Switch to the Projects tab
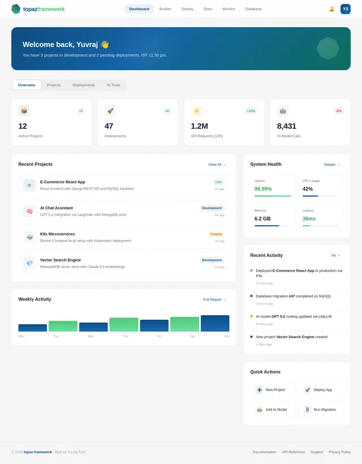 click(54, 85)
